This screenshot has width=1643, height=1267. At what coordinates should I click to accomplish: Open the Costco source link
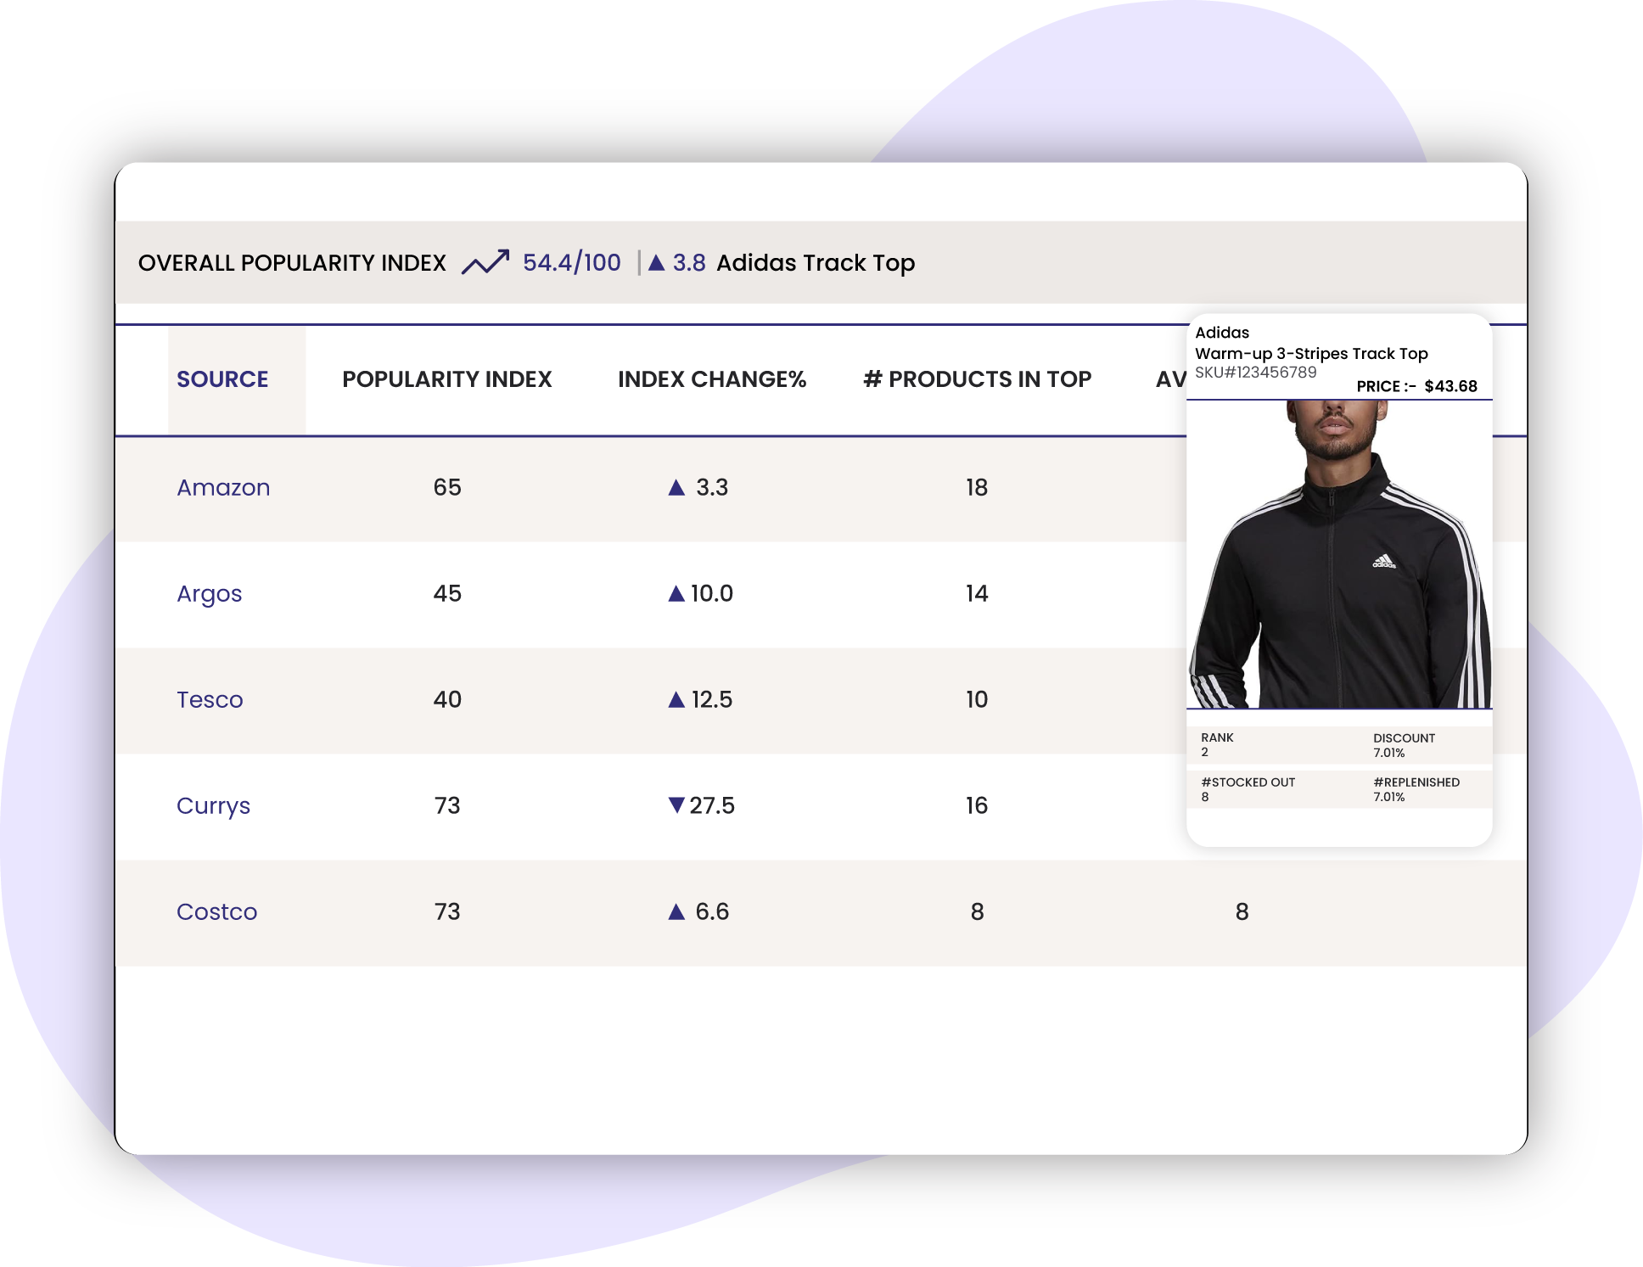[216, 911]
